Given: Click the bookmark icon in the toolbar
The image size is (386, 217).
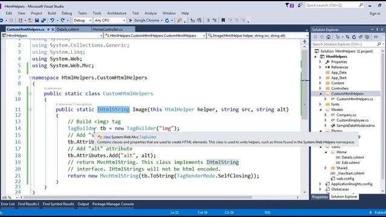Looking at the screenshot, I should click(x=223, y=20).
